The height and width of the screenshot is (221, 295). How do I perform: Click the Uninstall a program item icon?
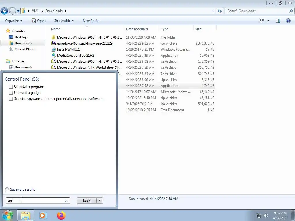point(11,86)
